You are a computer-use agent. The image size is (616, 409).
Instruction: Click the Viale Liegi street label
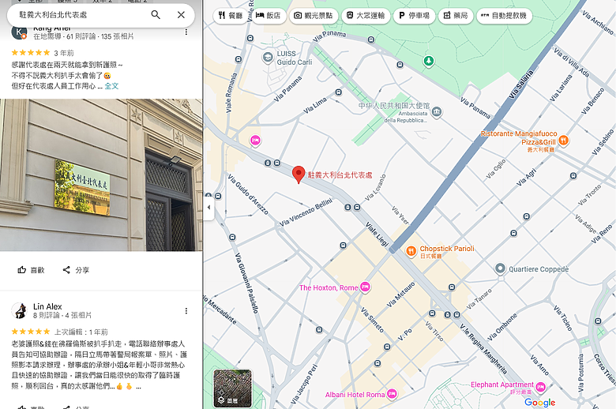click(377, 234)
